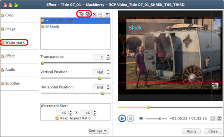
Task: Click the Vertical Position value field
Action: click(x=99, y=72)
